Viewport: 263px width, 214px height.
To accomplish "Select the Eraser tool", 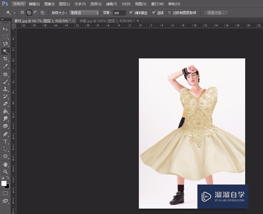I will click(5, 103).
